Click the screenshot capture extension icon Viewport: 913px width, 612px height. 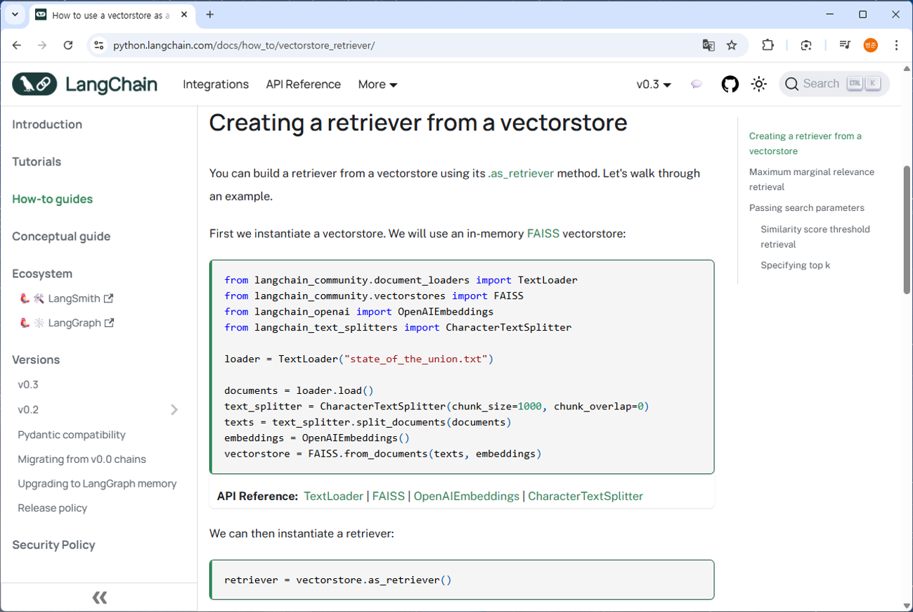coord(806,45)
